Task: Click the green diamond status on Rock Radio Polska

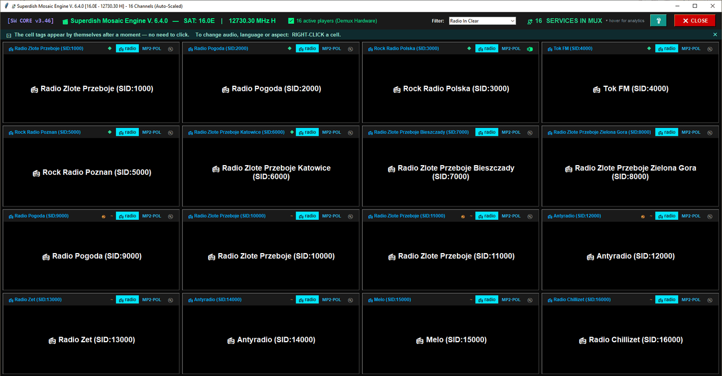Action: point(469,48)
